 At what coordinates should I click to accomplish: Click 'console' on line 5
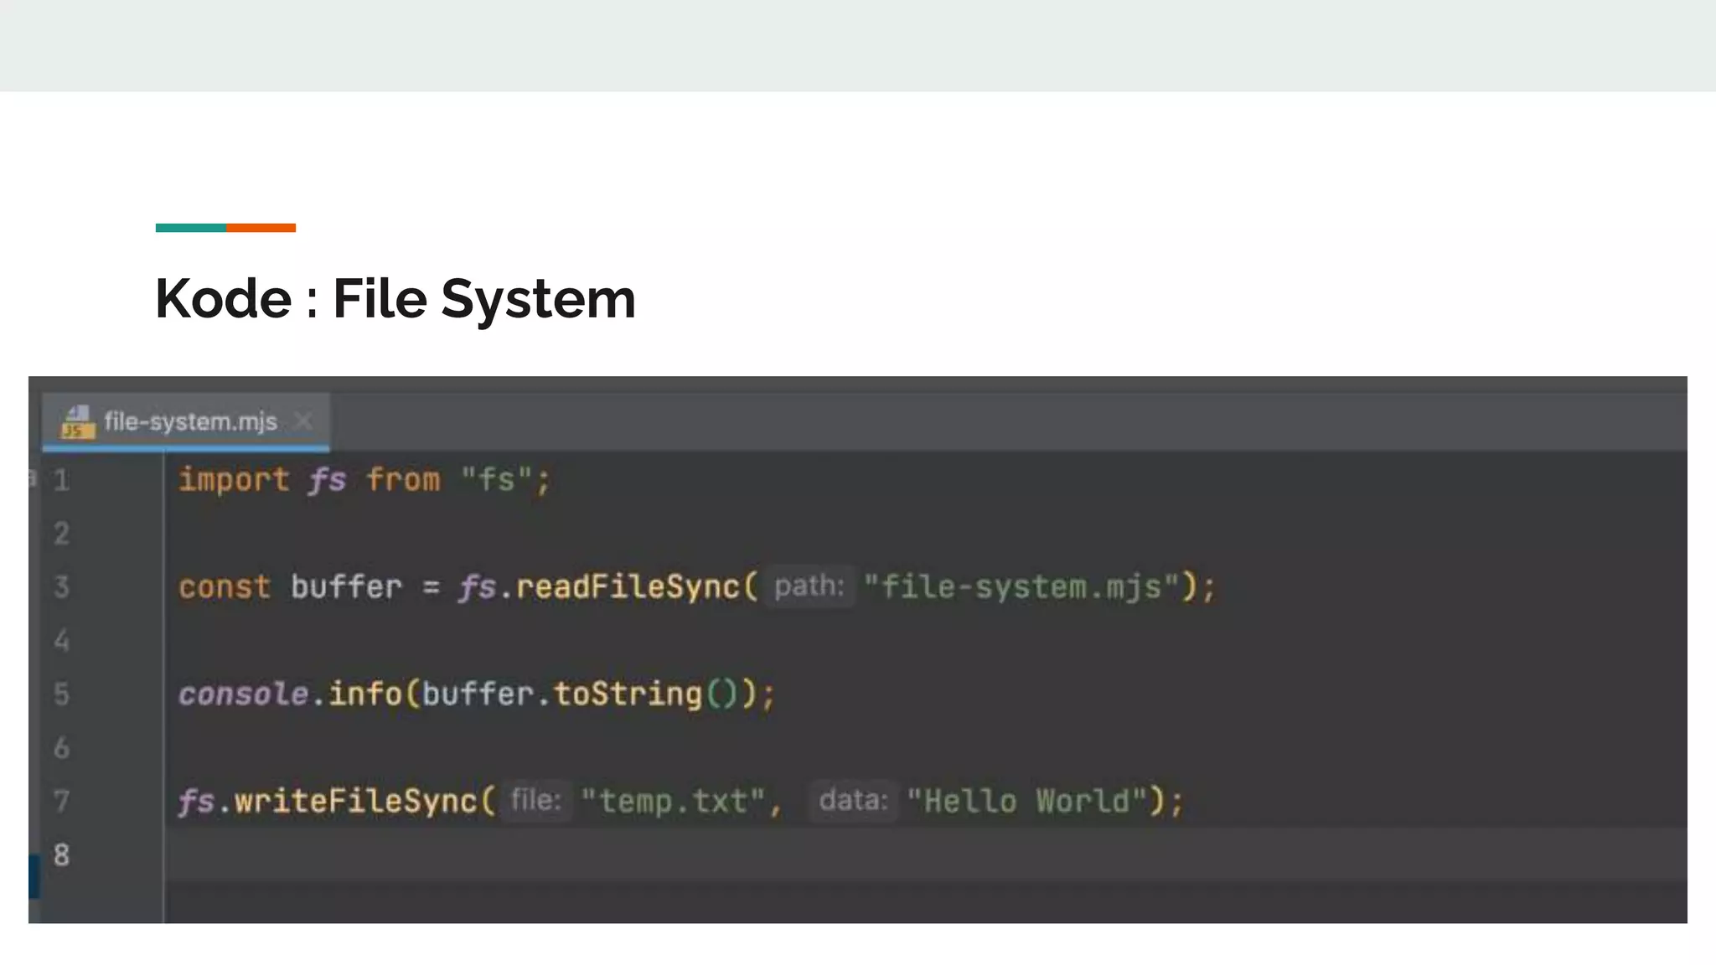(x=243, y=694)
